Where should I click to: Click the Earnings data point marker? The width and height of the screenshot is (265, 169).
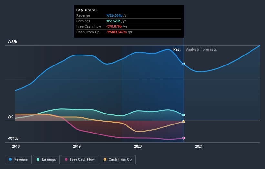(183, 115)
